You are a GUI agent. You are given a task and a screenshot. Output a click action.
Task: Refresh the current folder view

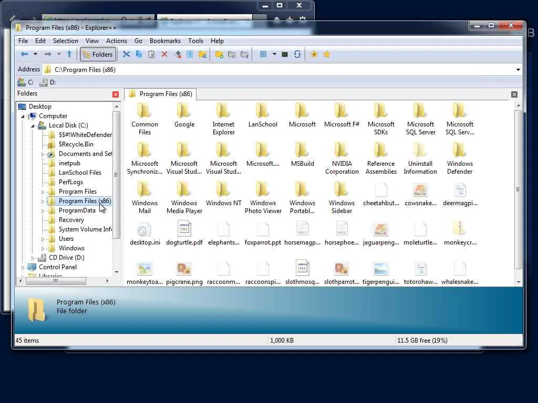297,54
